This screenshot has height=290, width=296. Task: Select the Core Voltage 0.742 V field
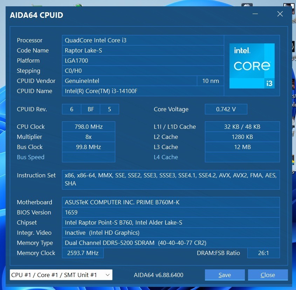tap(226, 109)
